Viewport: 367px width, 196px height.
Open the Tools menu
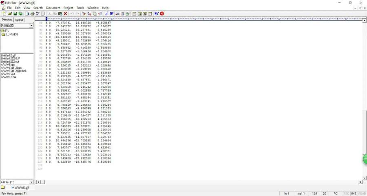[x=80, y=8]
